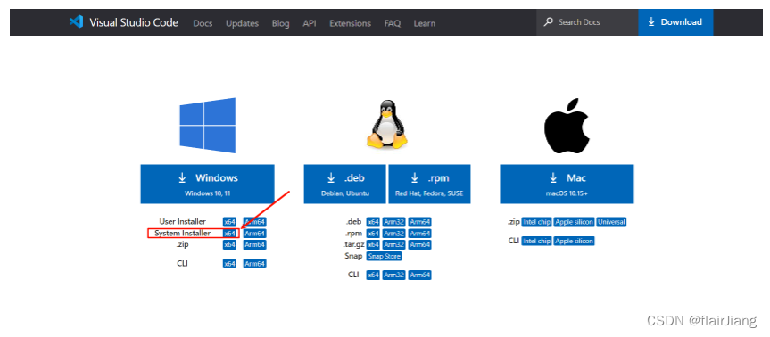Download Mac CLI Apple silicon
770x337 pixels.
574,241
